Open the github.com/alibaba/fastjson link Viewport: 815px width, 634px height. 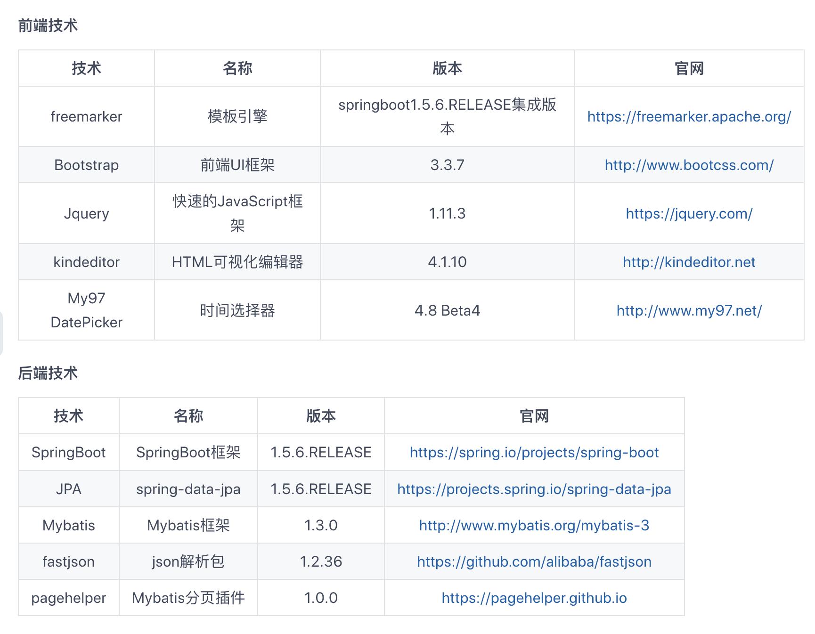[534, 561]
